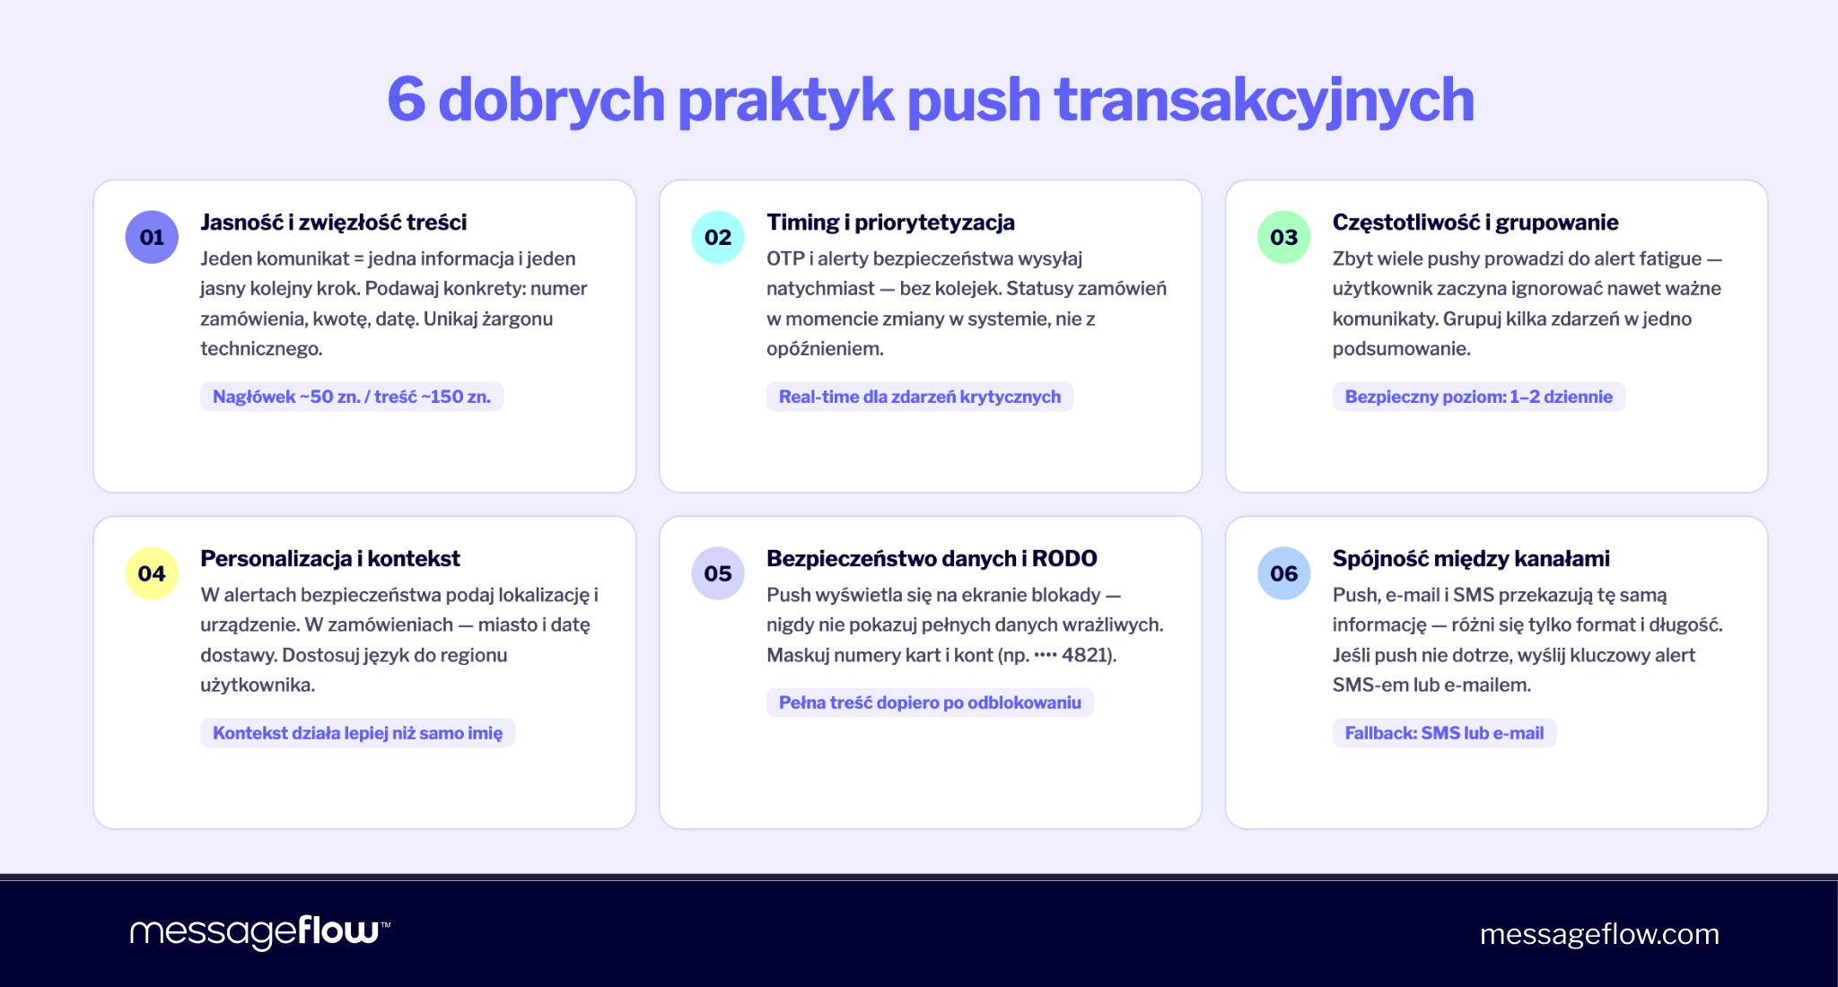Click the "Nagłówek ~50 zn. / treść ~150 zn." badge
The image size is (1838, 987).
352,396
